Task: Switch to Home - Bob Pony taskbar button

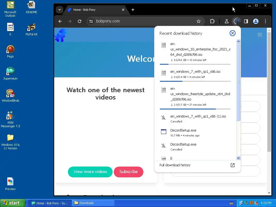Action: point(50,203)
